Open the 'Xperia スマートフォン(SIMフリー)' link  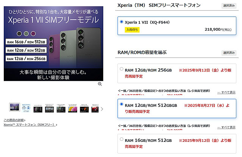tap(30, 124)
